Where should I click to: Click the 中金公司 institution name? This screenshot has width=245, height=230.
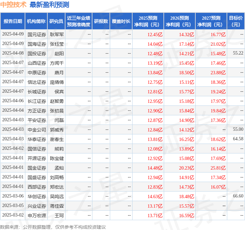(x=37, y=129)
